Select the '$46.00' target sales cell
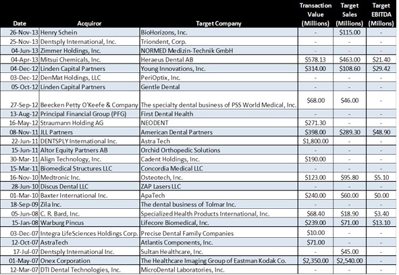This screenshot has height=275, width=399. coord(350,100)
